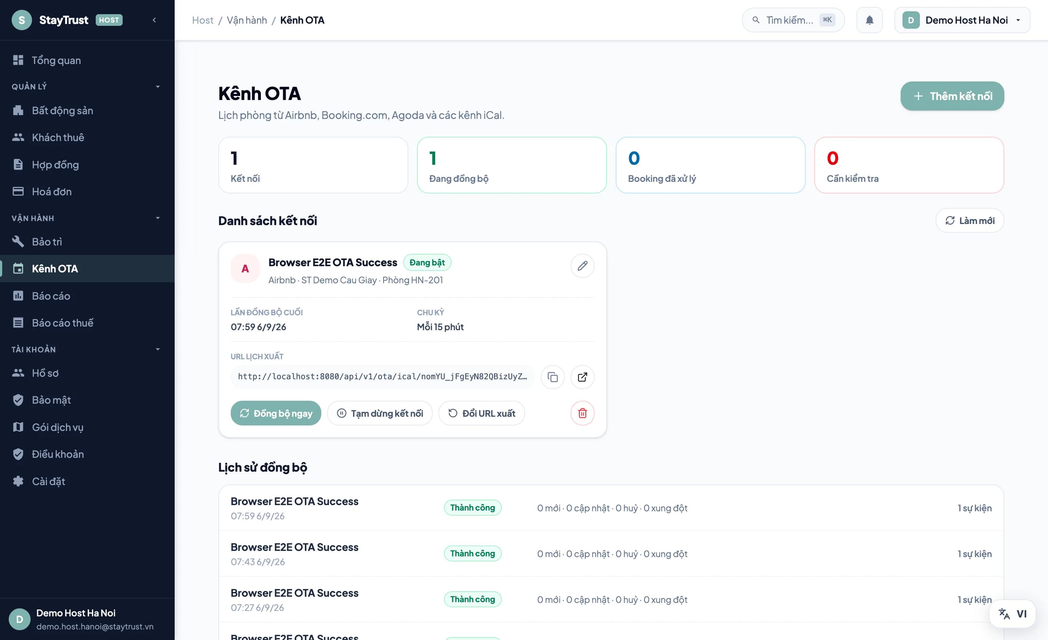
Task: Click the Host breadcrumb link
Action: pyautogui.click(x=202, y=20)
